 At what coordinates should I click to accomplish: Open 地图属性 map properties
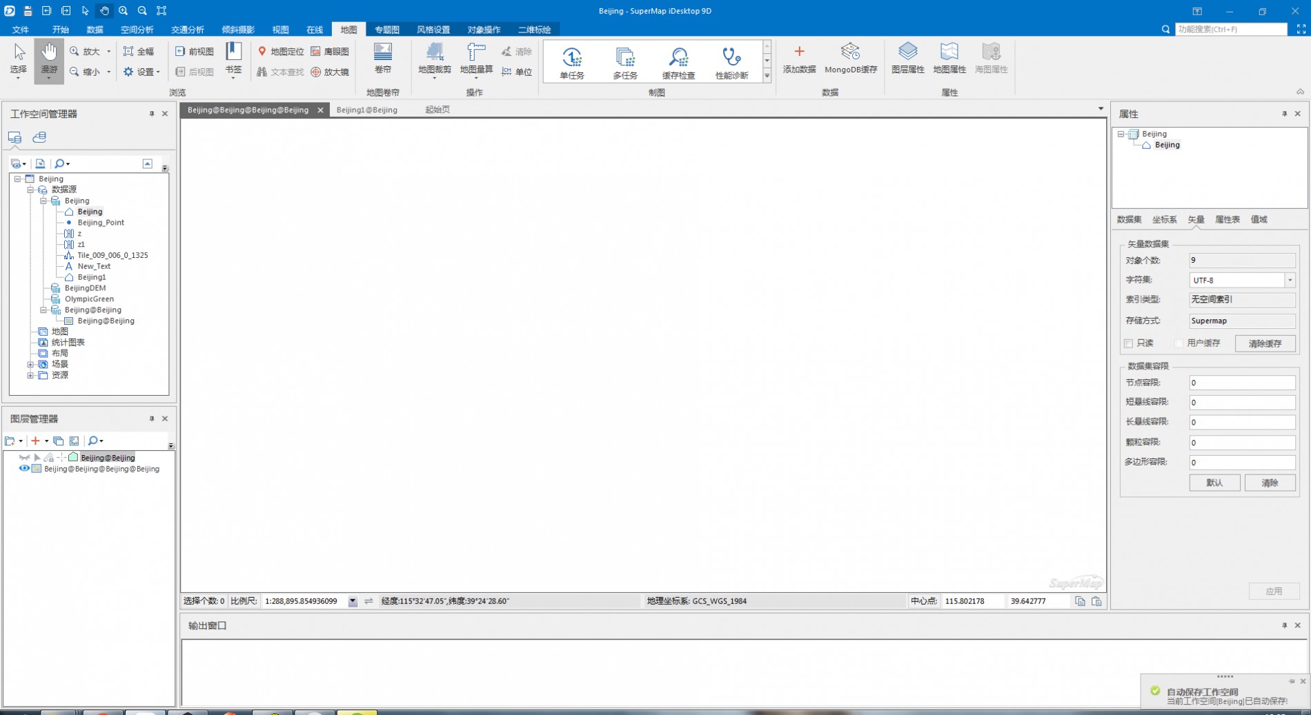(949, 59)
